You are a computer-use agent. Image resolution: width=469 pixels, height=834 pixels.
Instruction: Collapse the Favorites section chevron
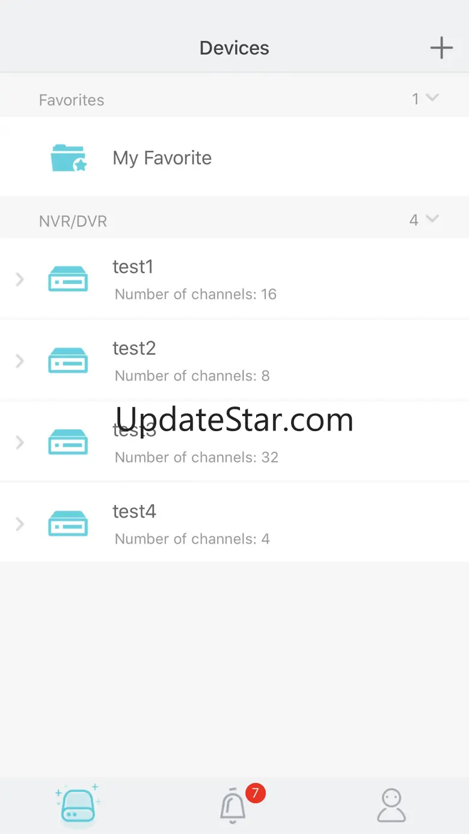coord(432,97)
